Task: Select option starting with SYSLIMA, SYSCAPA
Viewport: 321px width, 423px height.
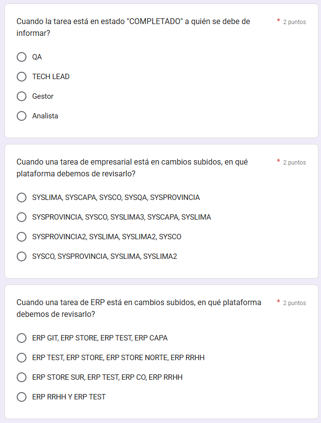Action: click(22, 197)
